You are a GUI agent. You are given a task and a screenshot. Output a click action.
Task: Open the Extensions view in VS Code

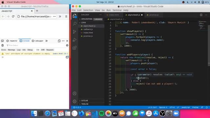click(74, 48)
